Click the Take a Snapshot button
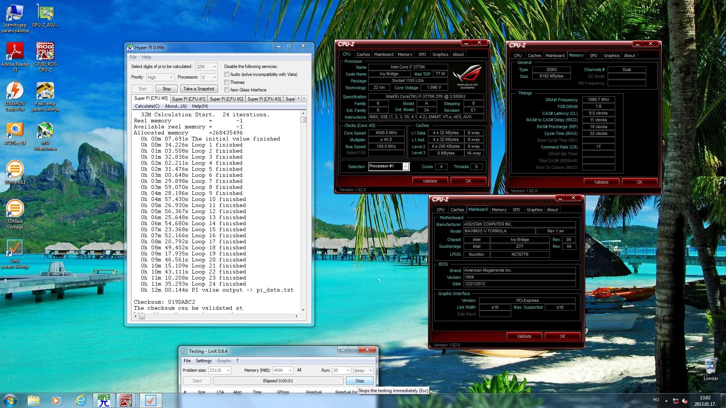This screenshot has height=408, width=726. tap(199, 89)
